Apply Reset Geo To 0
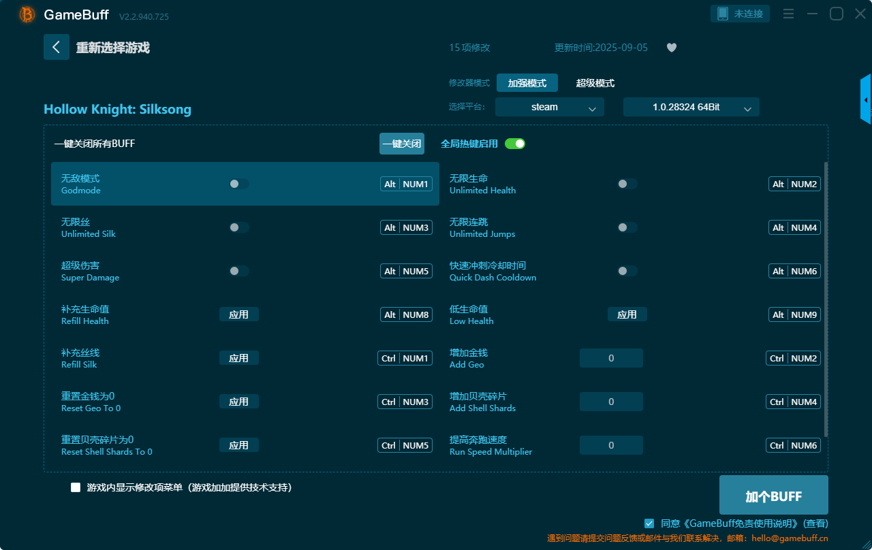 238,402
